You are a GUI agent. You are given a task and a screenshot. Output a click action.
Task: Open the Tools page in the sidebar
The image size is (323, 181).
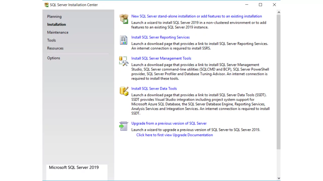51,40
